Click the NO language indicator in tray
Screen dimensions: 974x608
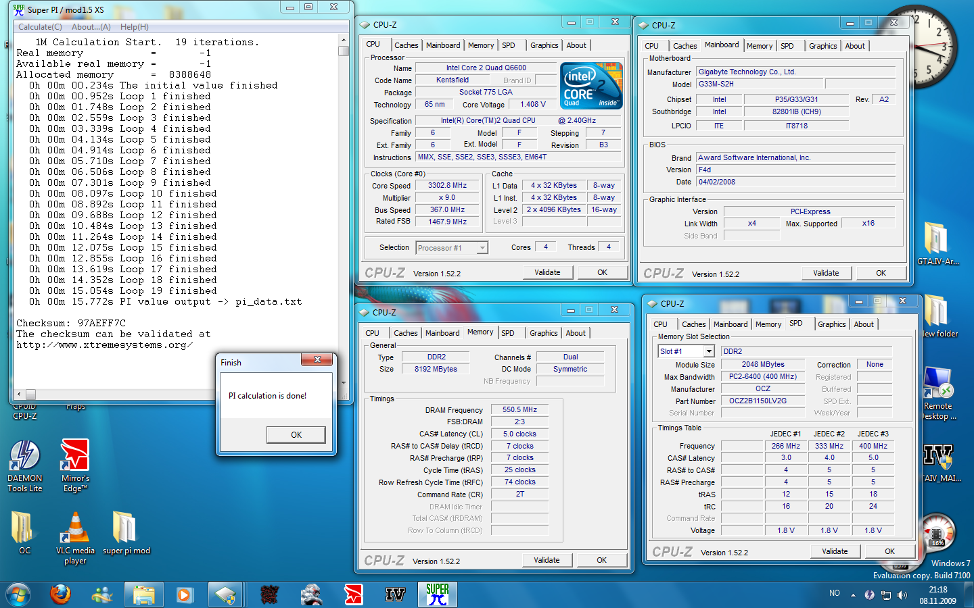835,593
